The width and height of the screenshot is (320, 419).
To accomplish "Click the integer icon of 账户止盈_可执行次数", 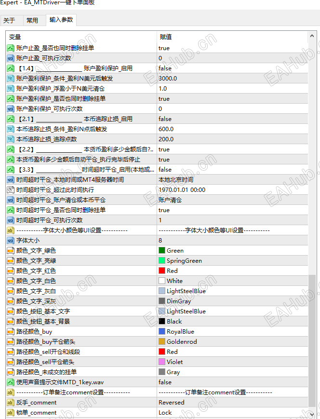I will (x=11, y=58).
